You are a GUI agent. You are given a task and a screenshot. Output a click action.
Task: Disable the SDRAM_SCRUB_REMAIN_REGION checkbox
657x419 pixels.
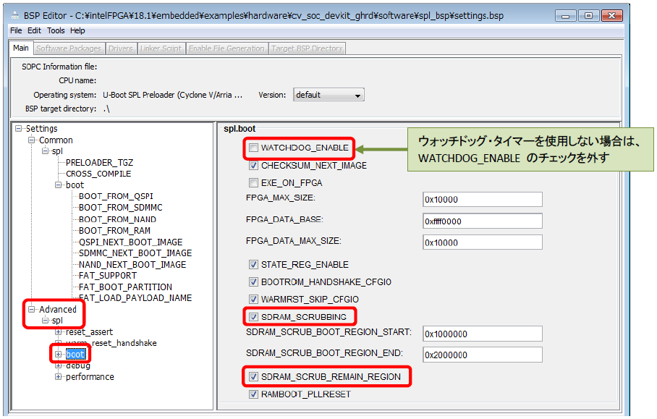pyautogui.click(x=253, y=377)
